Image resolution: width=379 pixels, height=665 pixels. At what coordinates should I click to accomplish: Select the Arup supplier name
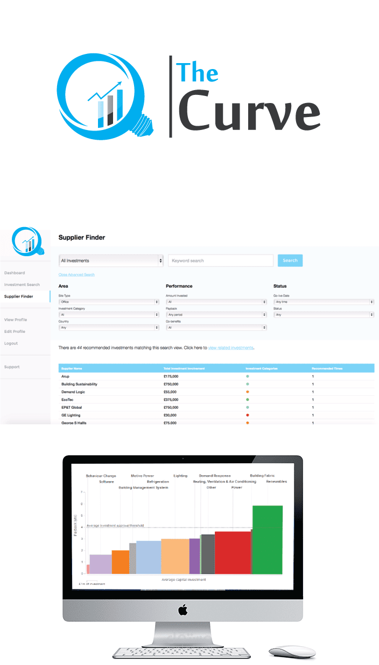point(65,376)
